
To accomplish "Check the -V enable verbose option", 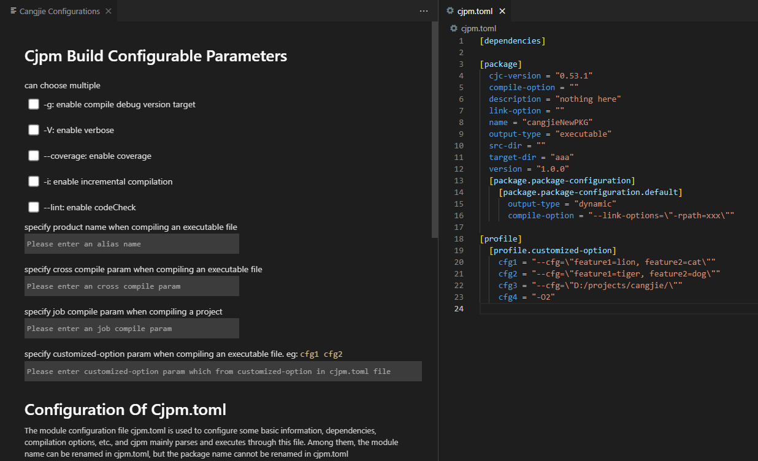I will point(34,130).
